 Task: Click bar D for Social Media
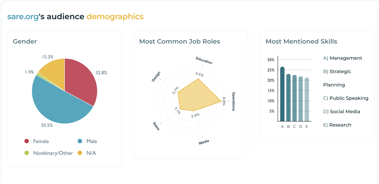click(300, 99)
